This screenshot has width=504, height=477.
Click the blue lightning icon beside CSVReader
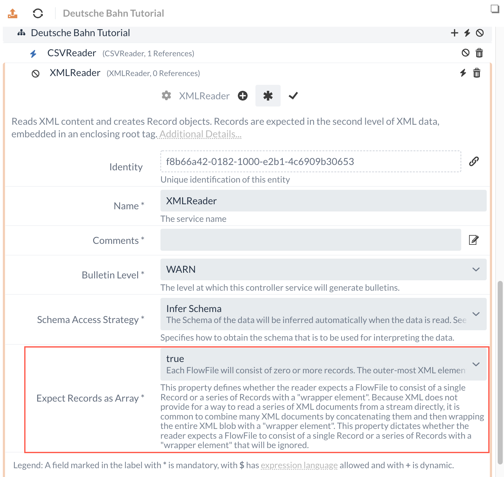point(33,54)
